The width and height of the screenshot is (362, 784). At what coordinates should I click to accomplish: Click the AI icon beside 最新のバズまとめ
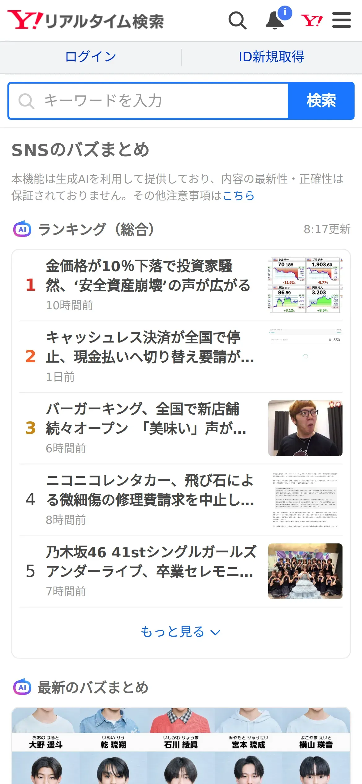22,687
